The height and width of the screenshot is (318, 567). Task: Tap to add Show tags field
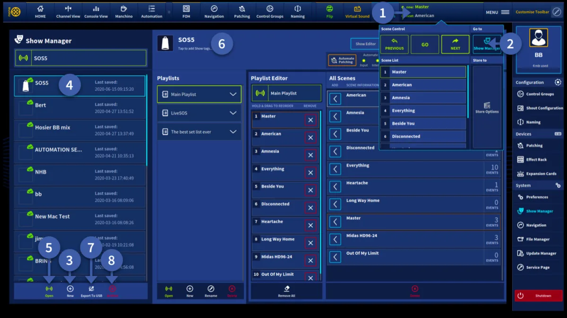coord(195,49)
